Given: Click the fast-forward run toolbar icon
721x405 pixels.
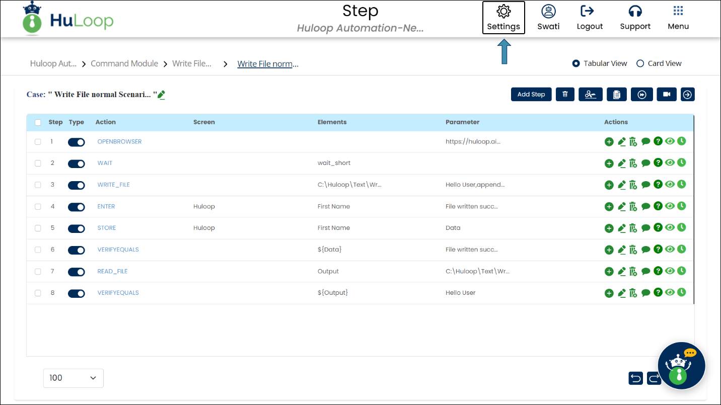Looking at the screenshot, I should (x=641, y=95).
